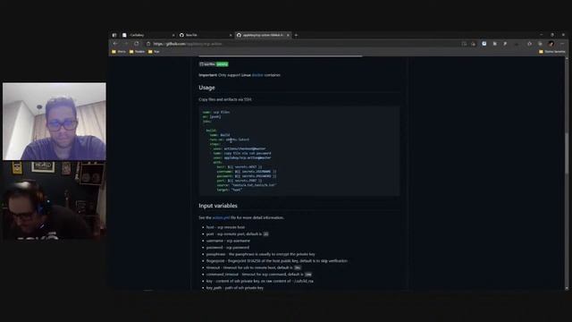This screenshot has width=572, height=322.
Task: Click the secrets.HOST code line
Action: point(239,167)
